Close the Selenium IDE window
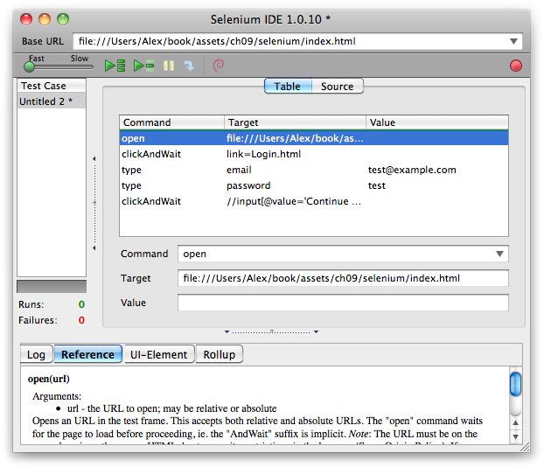 pos(26,19)
